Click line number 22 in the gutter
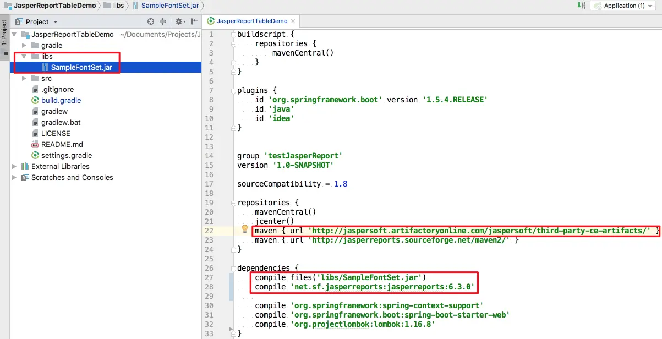662x339 pixels. point(209,231)
